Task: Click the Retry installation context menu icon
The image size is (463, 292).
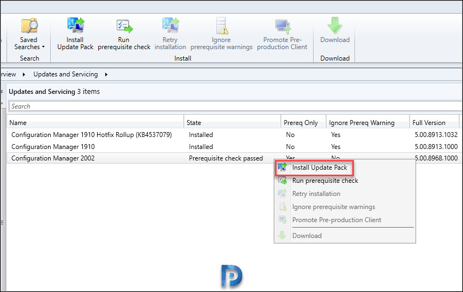Action: coord(282,194)
